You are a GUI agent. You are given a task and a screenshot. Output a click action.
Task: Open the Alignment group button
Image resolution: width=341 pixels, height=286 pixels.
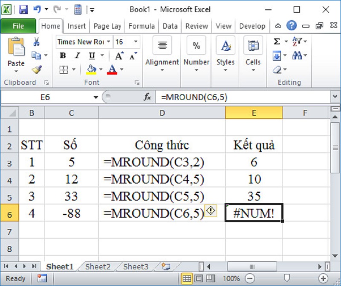162,54
